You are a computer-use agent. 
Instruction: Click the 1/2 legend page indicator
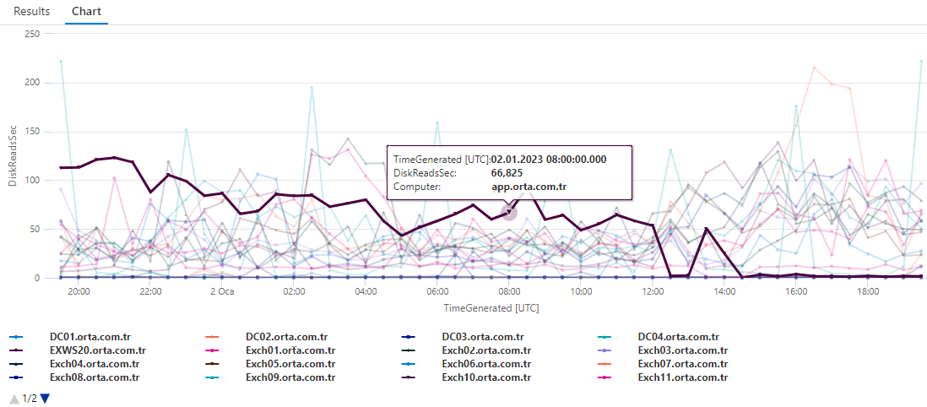click(30, 398)
